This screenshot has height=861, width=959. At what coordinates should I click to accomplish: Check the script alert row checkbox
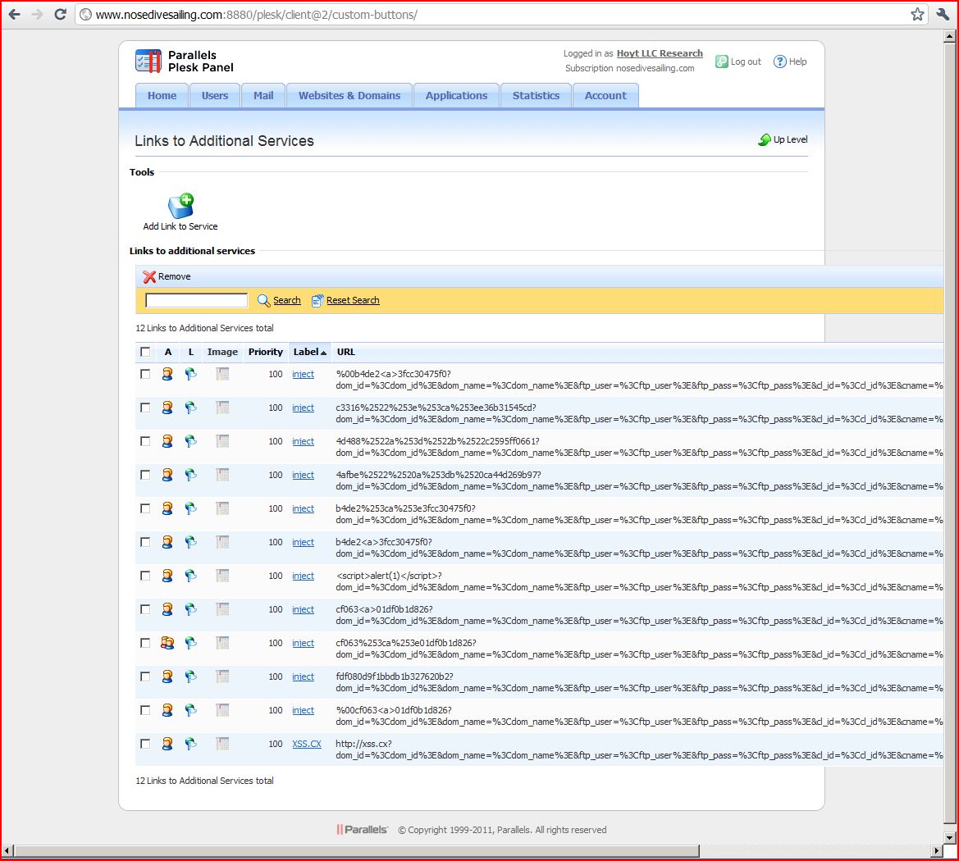pos(145,576)
